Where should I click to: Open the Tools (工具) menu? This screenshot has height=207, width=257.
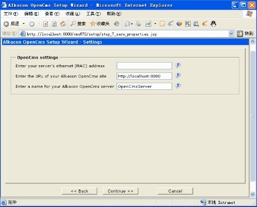tap(94, 14)
